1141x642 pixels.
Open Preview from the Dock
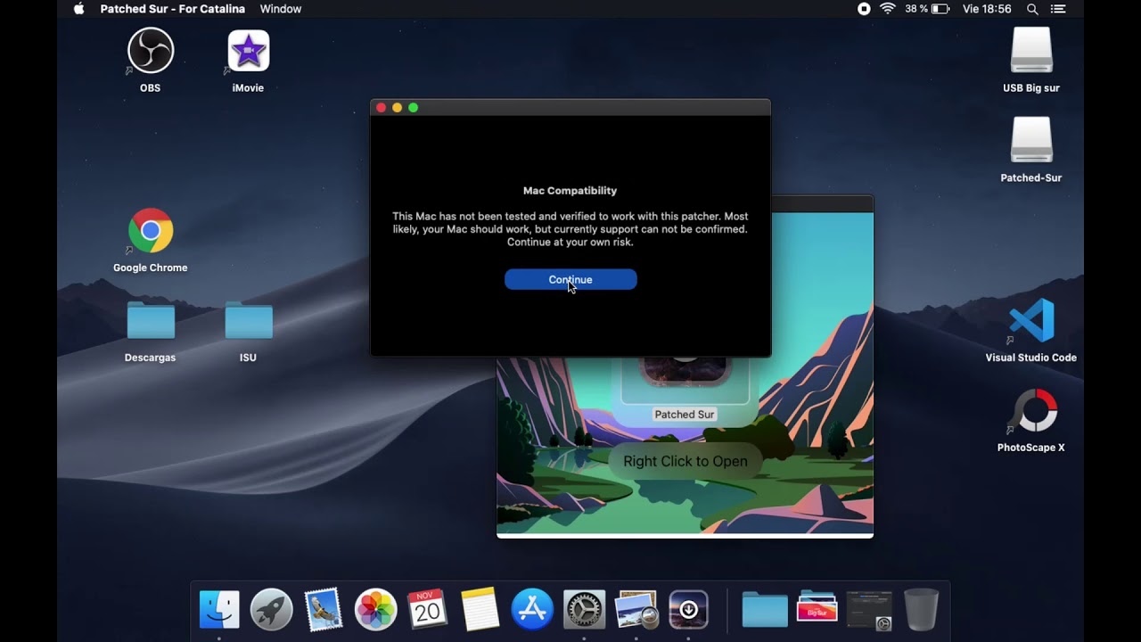pos(636,610)
